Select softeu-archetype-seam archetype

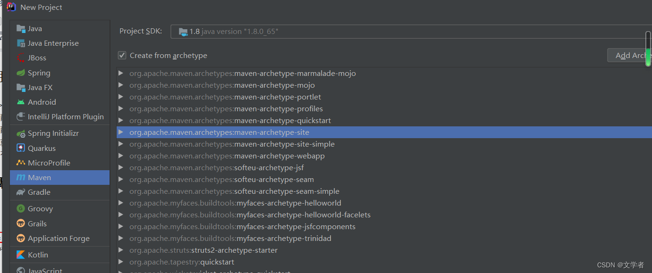pyautogui.click(x=384, y=179)
